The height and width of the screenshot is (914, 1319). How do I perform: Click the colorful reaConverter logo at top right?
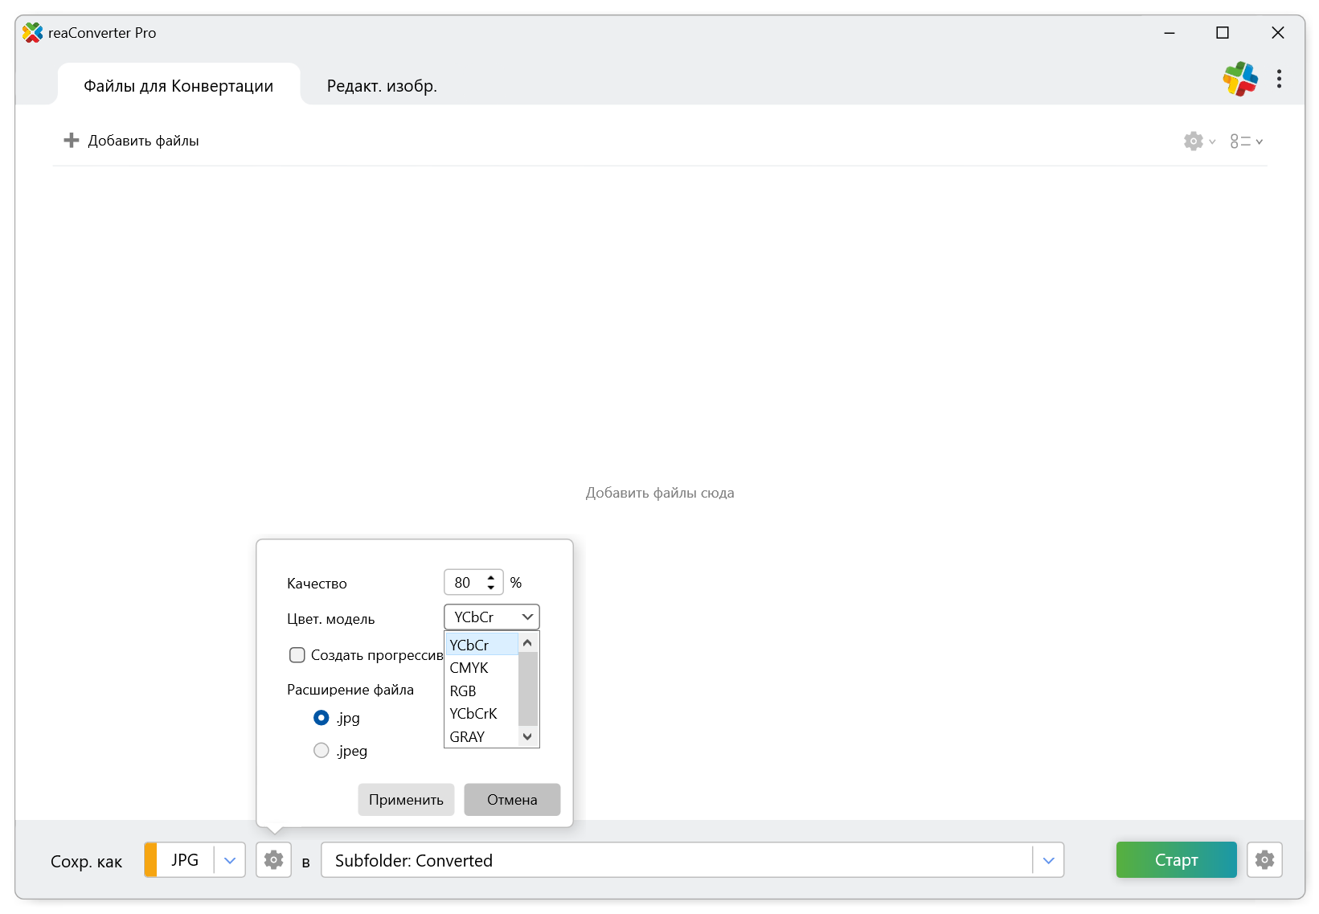click(1240, 79)
